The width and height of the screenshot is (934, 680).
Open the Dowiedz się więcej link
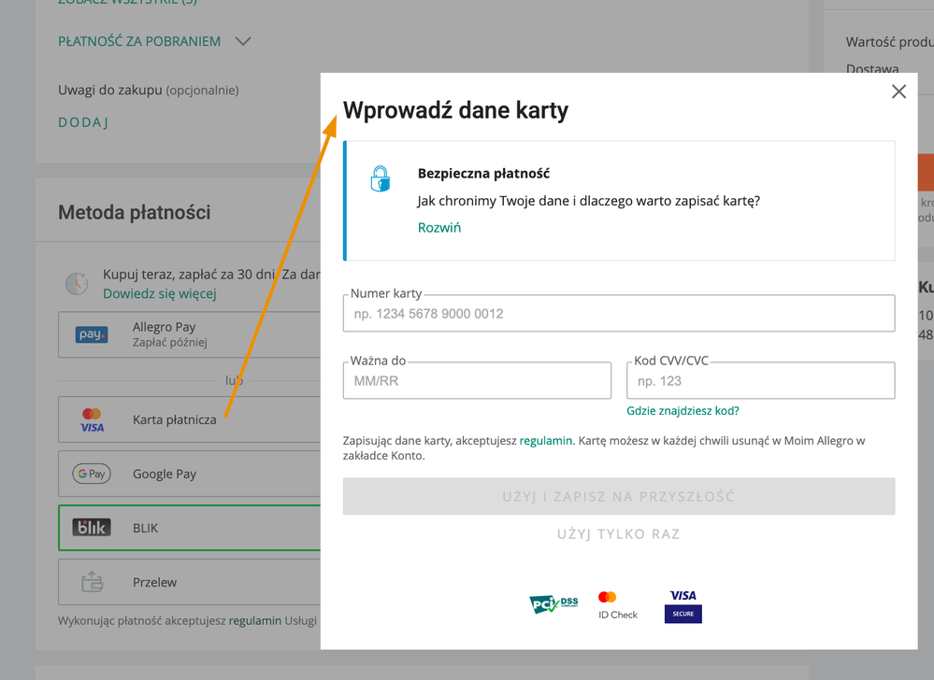pyautogui.click(x=160, y=294)
